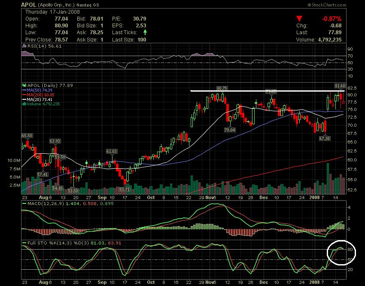Select the Last Size value 100
365x286 pixels.
coord(142,40)
